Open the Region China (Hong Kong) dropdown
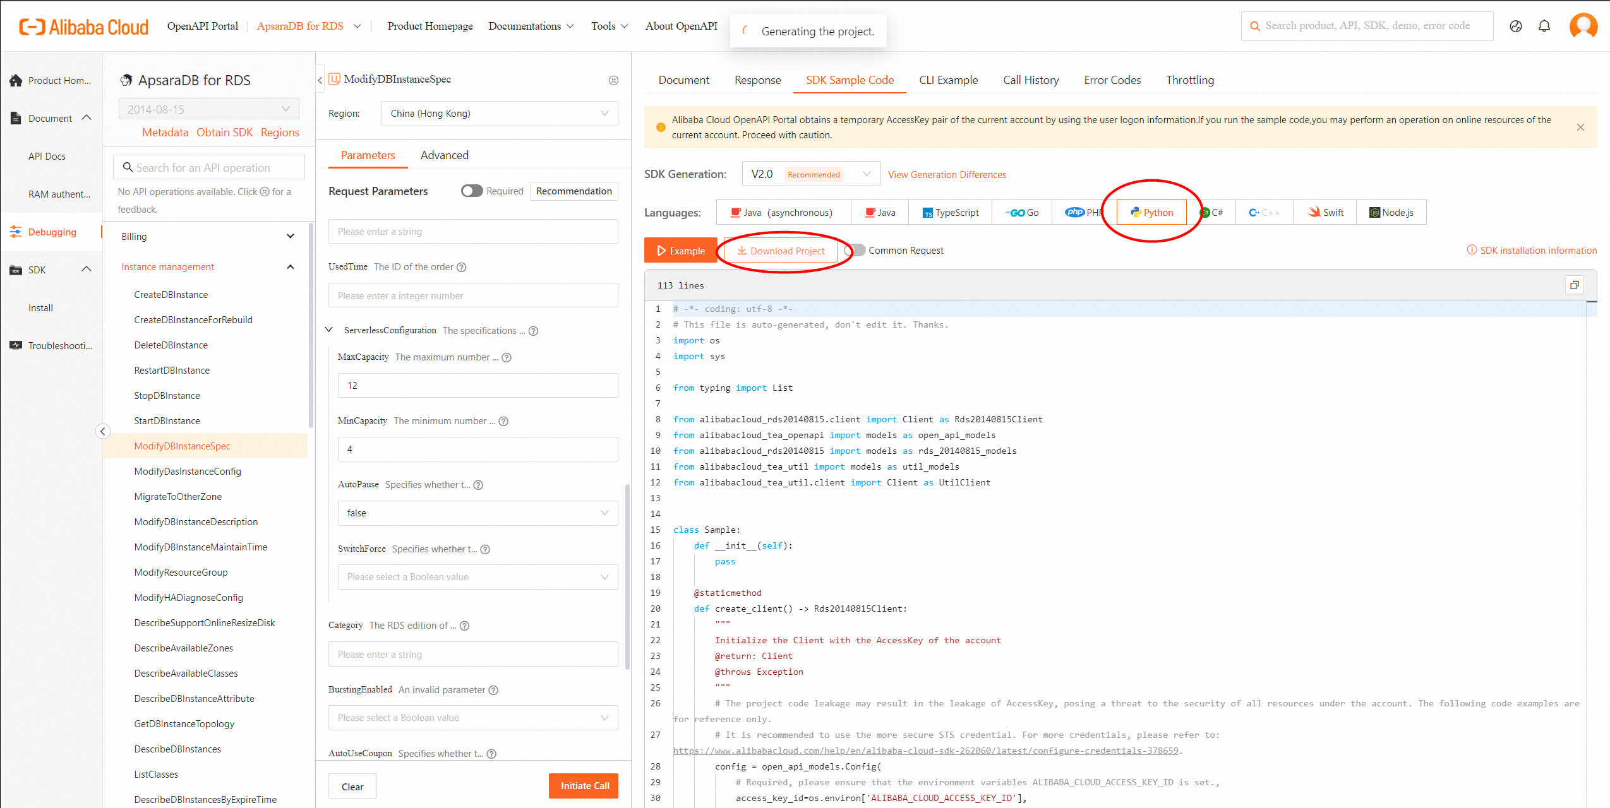Image resolution: width=1610 pixels, height=808 pixels. pyautogui.click(x=499, y=114)
